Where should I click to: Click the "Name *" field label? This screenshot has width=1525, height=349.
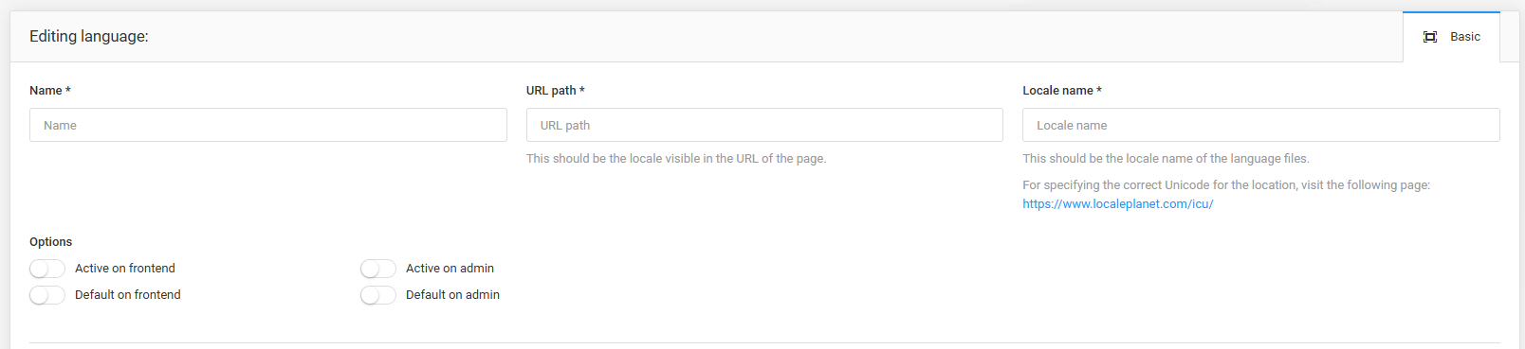[50, 91]
